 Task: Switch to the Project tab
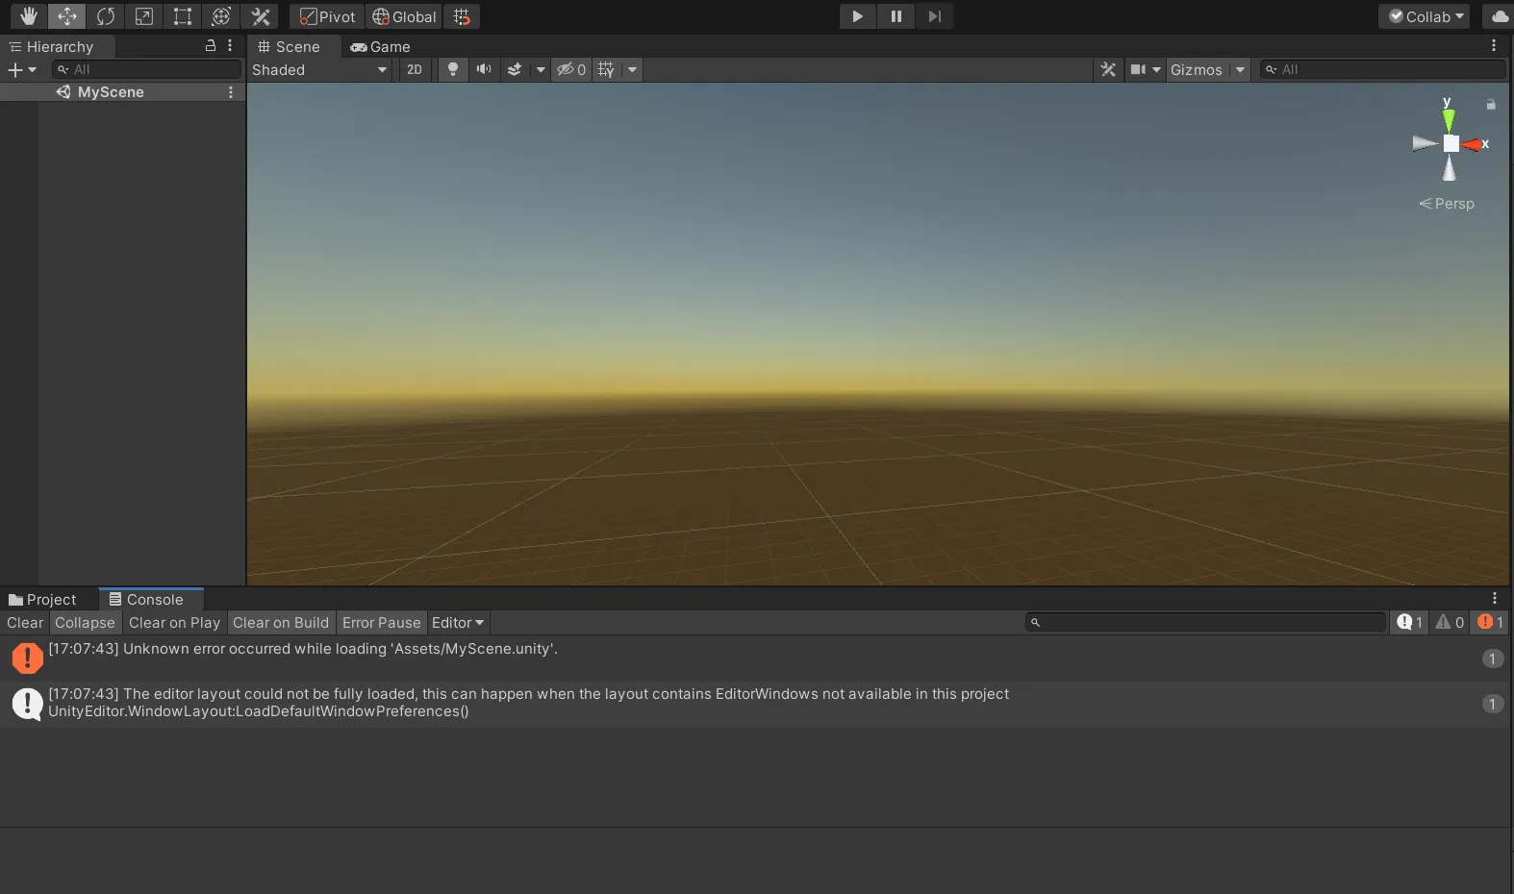coord(42,599)
